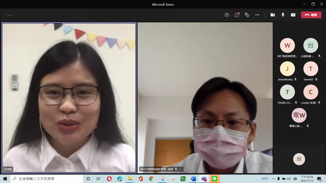Viewport: 326px width, 183px height.
Task: Show the meeting participants panel
Action: 227,15
